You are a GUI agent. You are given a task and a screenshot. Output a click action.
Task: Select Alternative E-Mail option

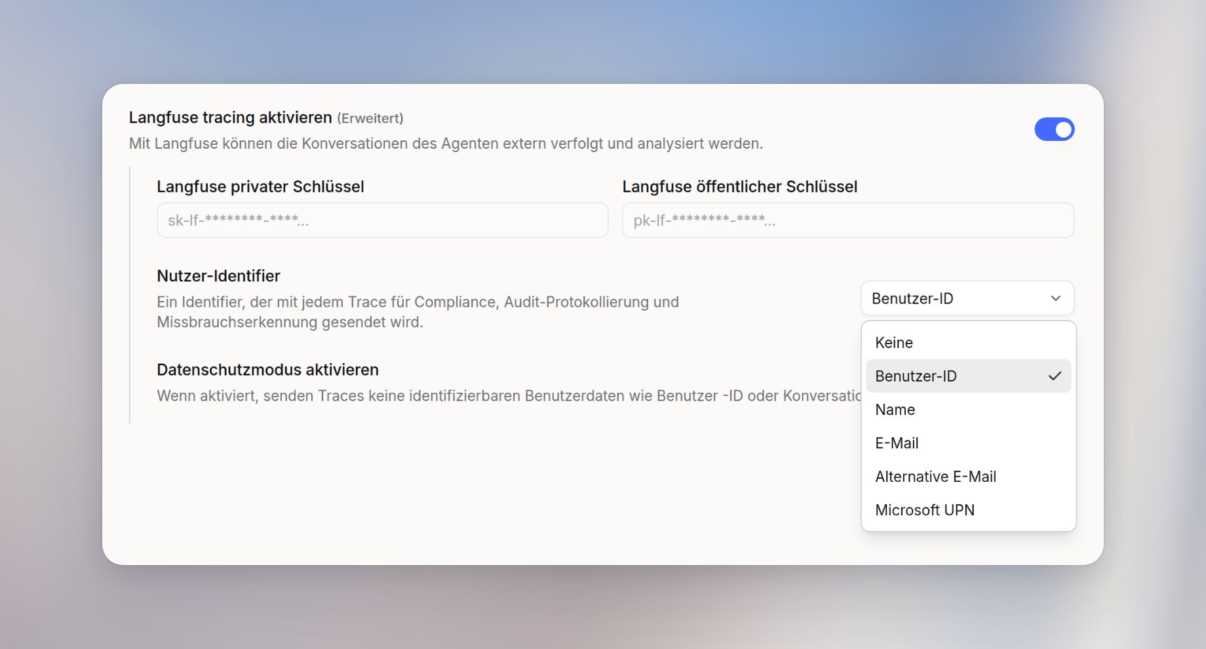968,477
